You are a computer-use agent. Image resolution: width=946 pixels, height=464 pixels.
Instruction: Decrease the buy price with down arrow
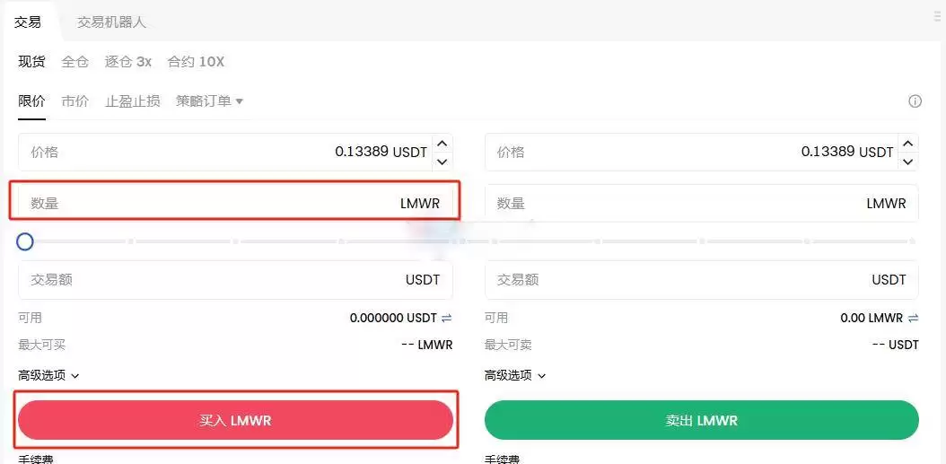(x=442, y=162)
